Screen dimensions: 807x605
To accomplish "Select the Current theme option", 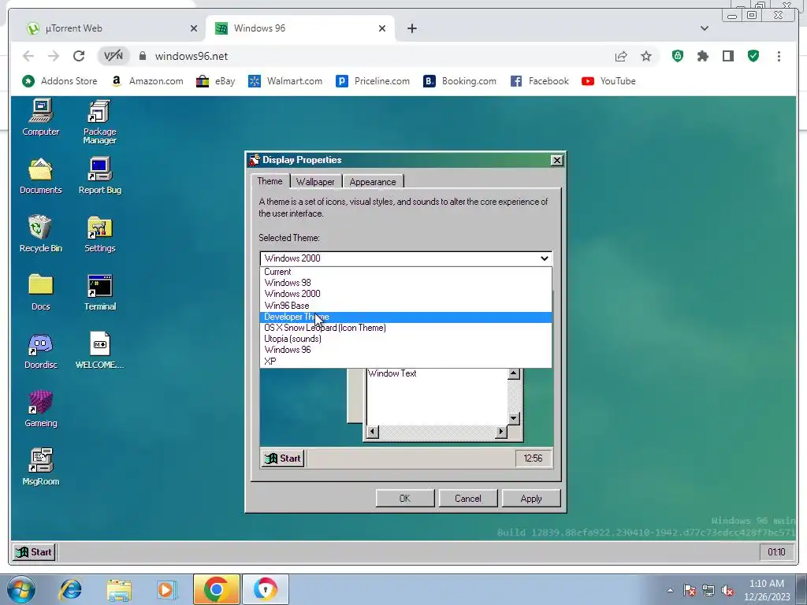I will click(406, 272).
